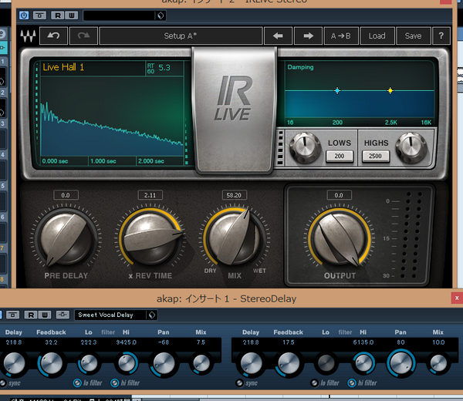Toggle the right channel sync button
Image resolution: width=463 pixels, height=401 pixels.
coord(239,383)
